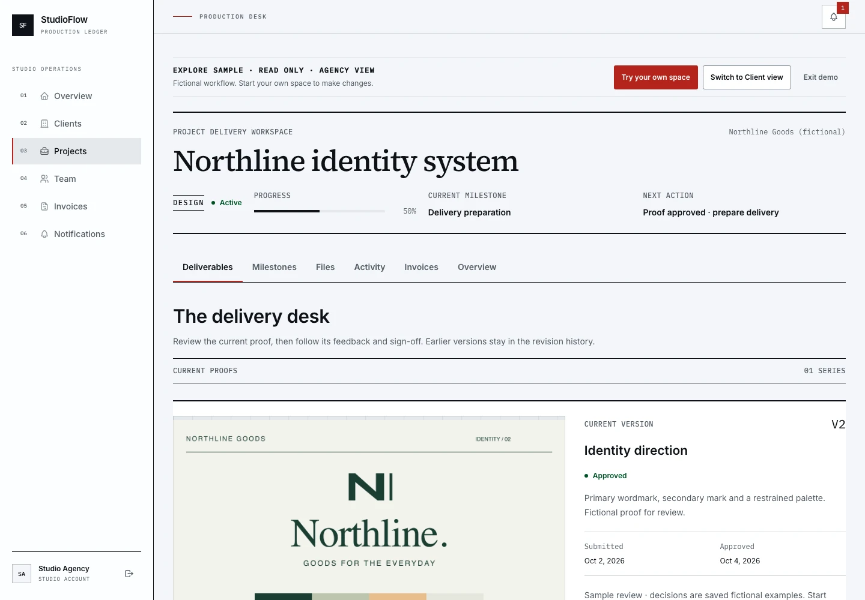The image size is (865, 600).
Task: Click the V2 version label
Action: tap(839, 424)
